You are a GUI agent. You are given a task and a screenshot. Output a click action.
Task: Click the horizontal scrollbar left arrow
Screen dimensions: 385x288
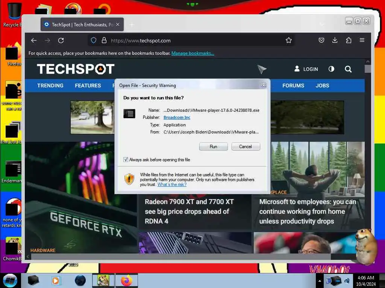click(28, 256)
